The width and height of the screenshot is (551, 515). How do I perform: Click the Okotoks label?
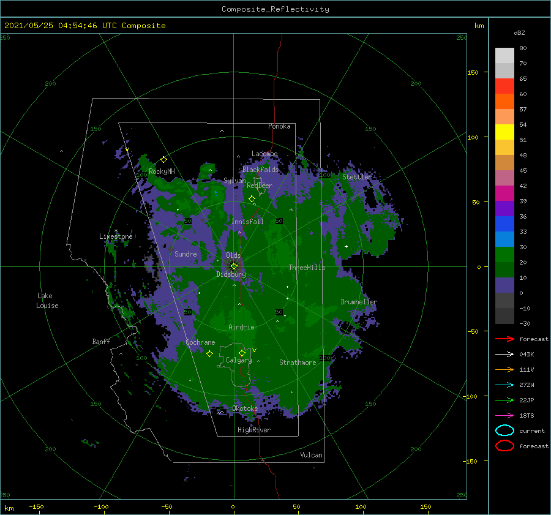(x=245, y=408)
